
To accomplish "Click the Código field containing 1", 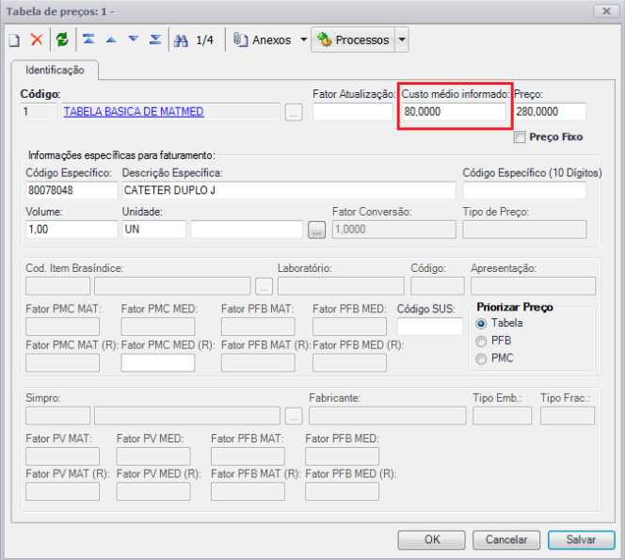I will click(39, 112).
